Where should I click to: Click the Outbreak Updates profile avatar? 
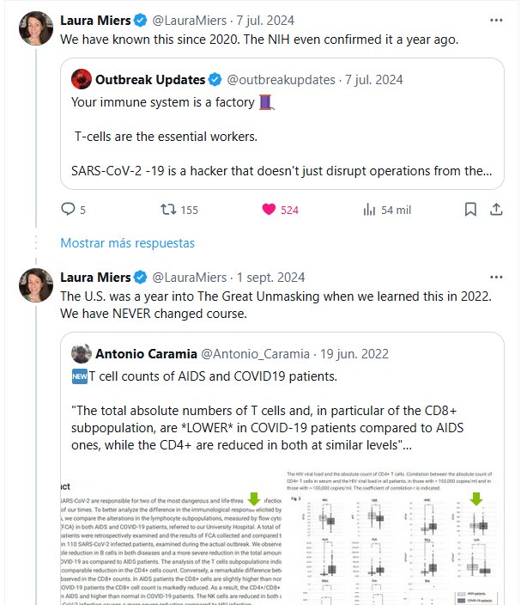82,80
